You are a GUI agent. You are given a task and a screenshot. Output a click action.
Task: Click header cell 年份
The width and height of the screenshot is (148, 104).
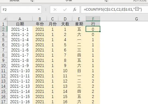(x=40, y=24)
